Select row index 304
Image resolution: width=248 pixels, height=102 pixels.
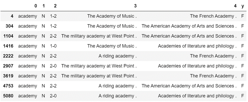pos(9,26)
